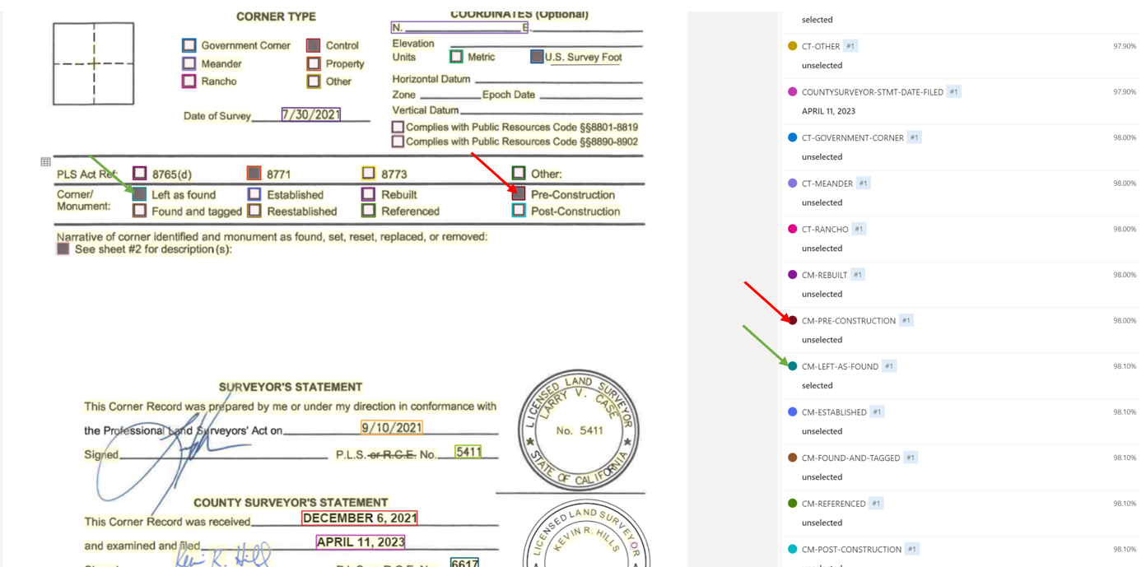Click the cyan dot for CM-POST-CONSTRUCTION
1146x567 pixels.
pyautogui.click(x=792, y=549)
